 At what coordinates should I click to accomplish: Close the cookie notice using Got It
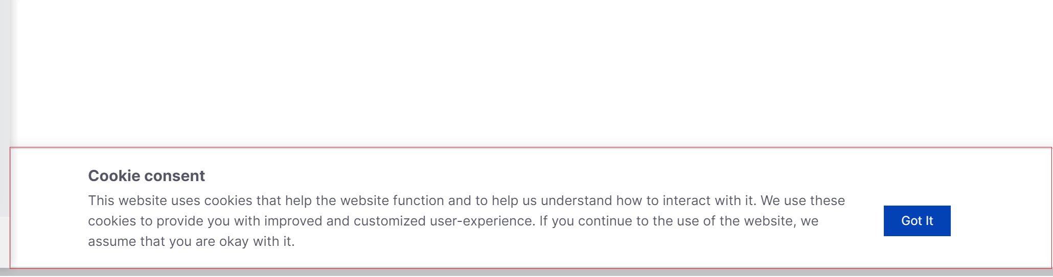click(917, 221)
